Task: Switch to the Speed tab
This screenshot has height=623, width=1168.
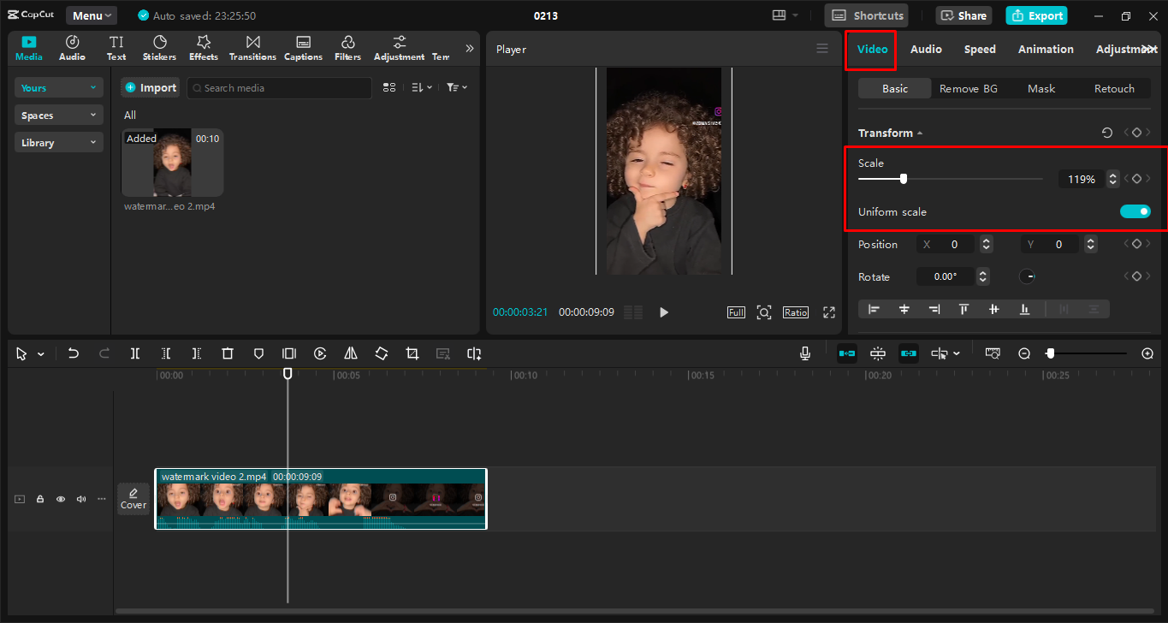Action: click(979, 49)
